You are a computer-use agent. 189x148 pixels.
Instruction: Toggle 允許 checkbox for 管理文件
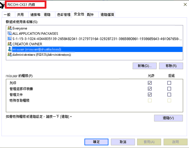150,95
